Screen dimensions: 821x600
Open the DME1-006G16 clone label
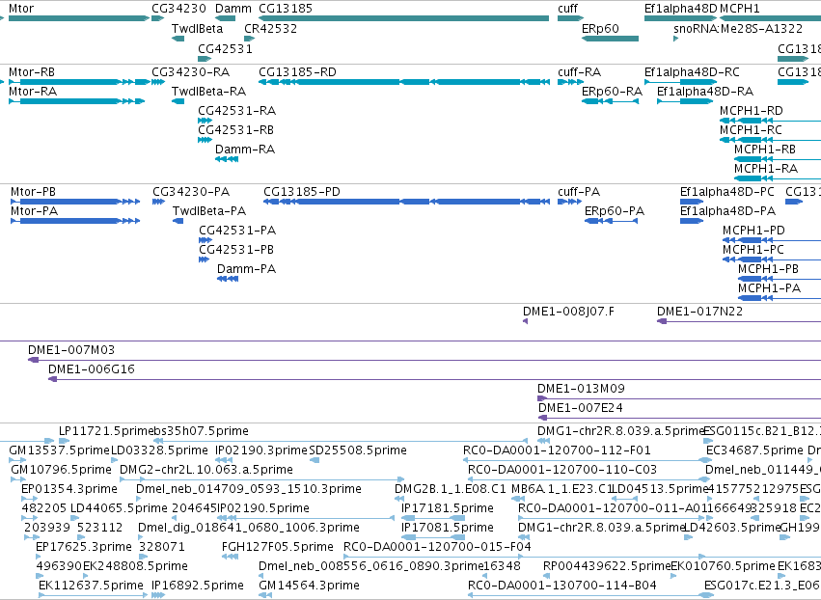point(91,369)
